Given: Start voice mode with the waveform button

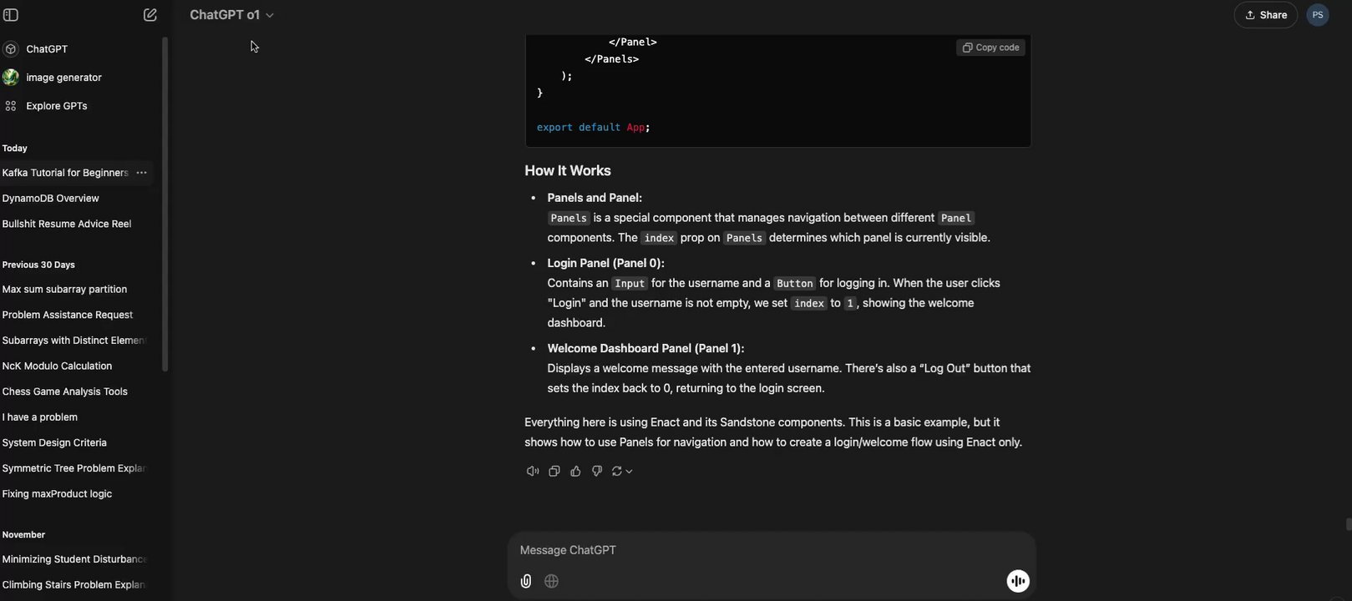Looking at the screenshot, I should (1017, 582).
